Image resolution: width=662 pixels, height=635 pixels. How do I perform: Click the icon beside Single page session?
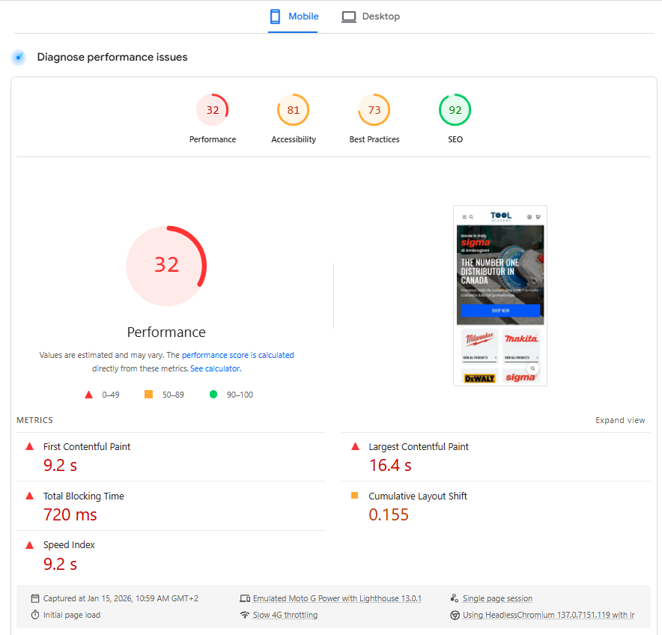point(455,598)
